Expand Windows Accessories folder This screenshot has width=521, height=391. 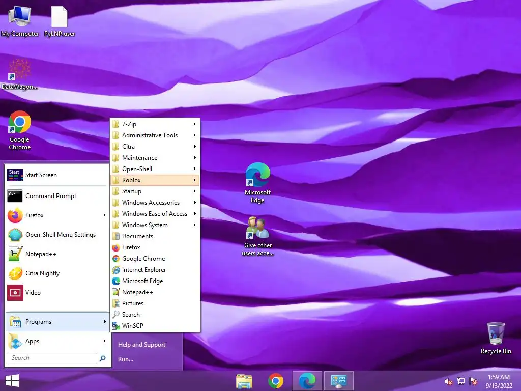pos(155,203)
